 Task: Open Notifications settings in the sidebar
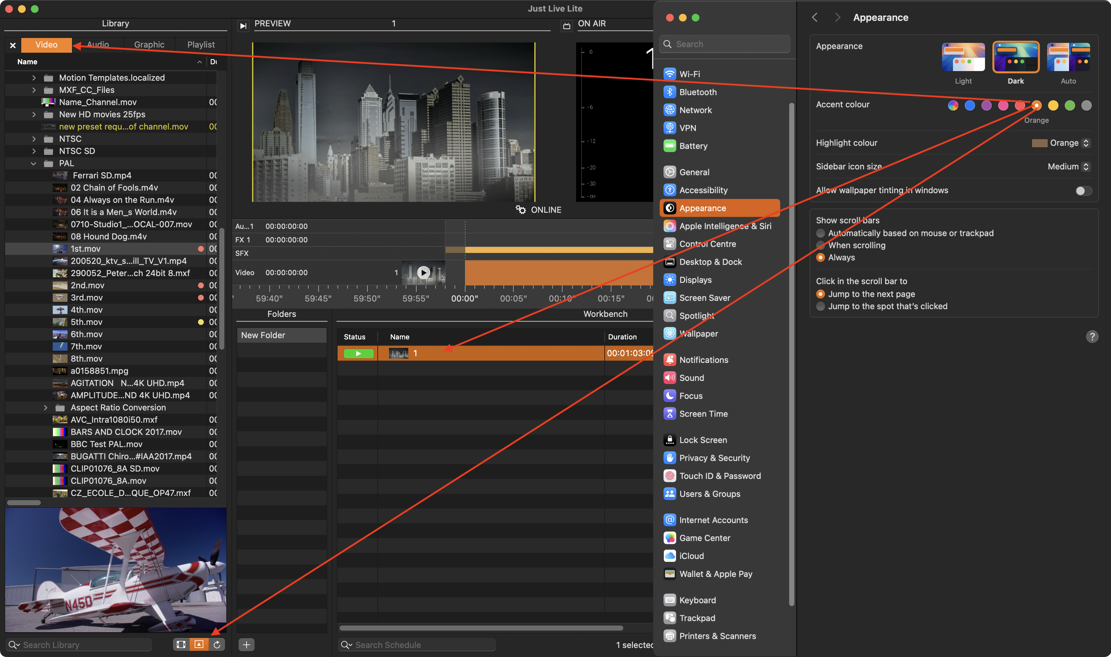tap(719, 359)
